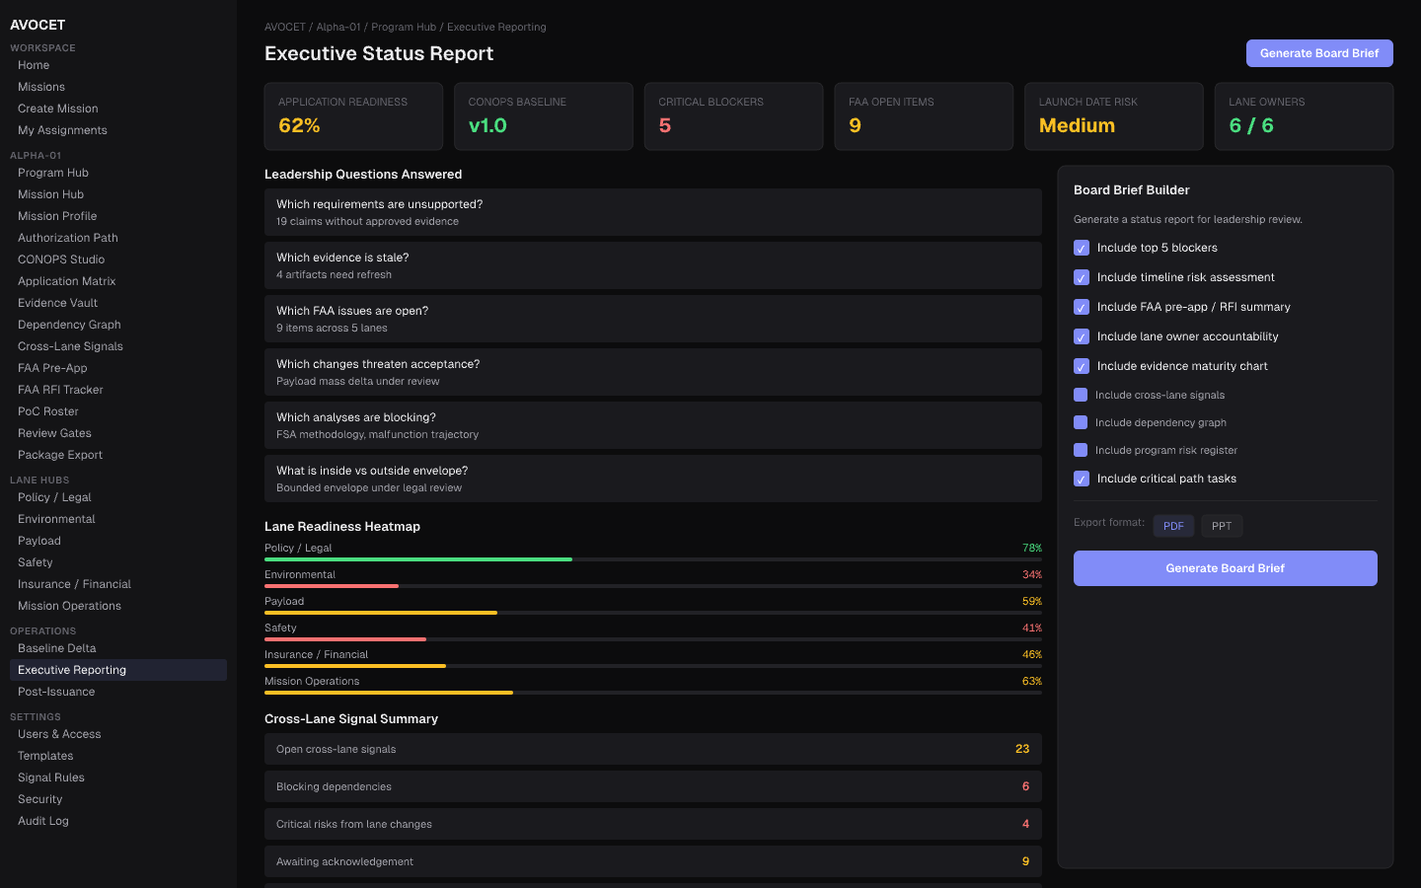Open Cross-Lane Signals in sidebar
Screen dimensions: 1421x888
118,346
